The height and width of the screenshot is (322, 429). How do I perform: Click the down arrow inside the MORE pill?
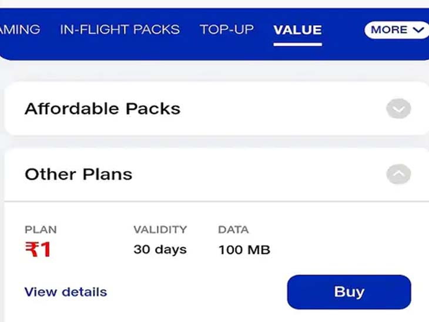coord(418,29)
